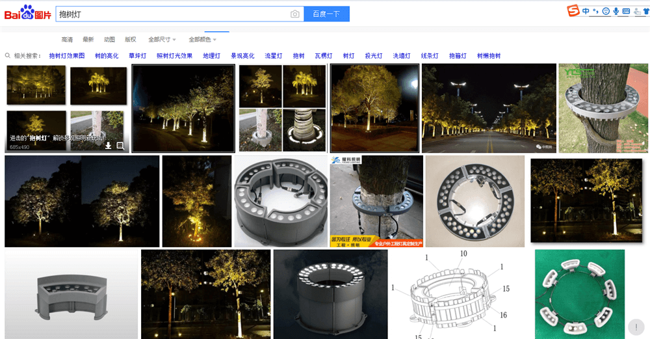Open the Sogou soft keyboard icon

pos(627,11)
